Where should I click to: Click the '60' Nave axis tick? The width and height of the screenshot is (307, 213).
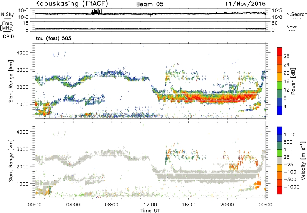pyautogui.click(x=275, y=23)
